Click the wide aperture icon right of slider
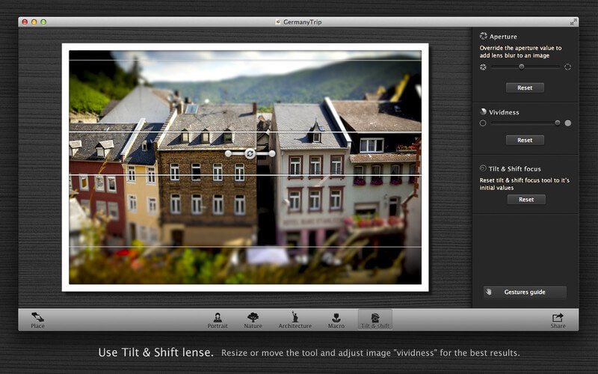598x374 pixels. point(567,67)
